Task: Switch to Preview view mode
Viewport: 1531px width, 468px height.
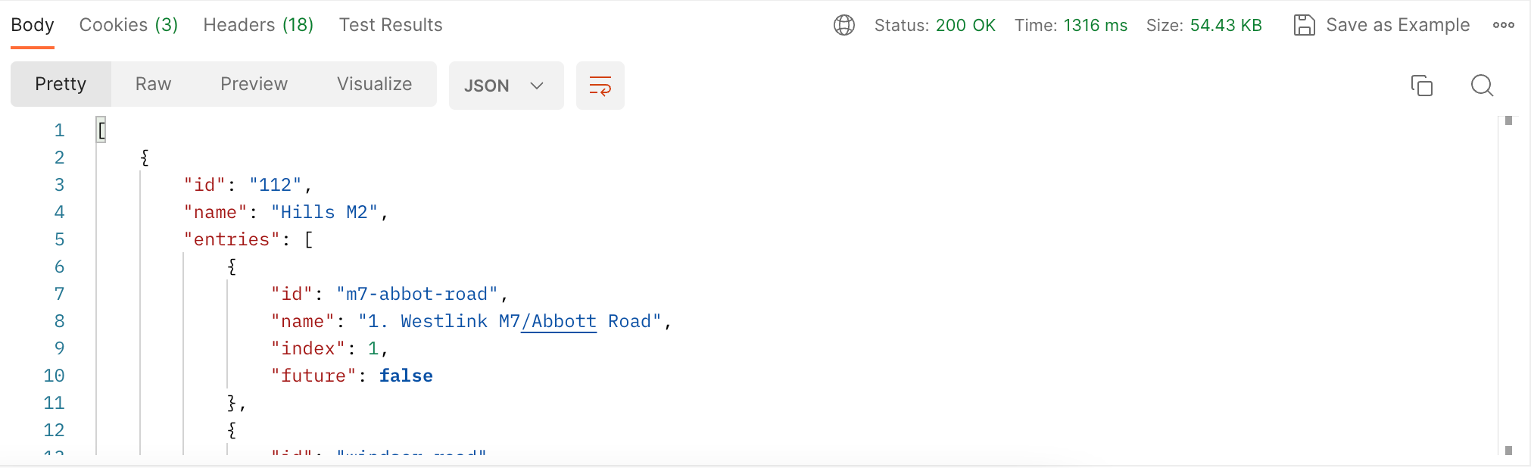Action: pos(254,84)
